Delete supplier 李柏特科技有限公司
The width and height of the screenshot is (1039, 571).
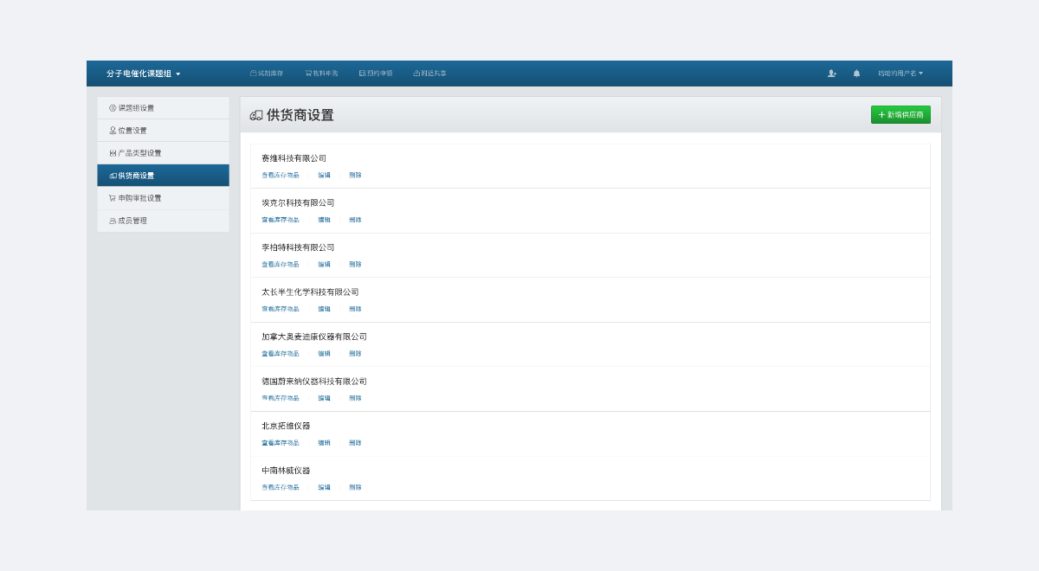click(355, 264)
